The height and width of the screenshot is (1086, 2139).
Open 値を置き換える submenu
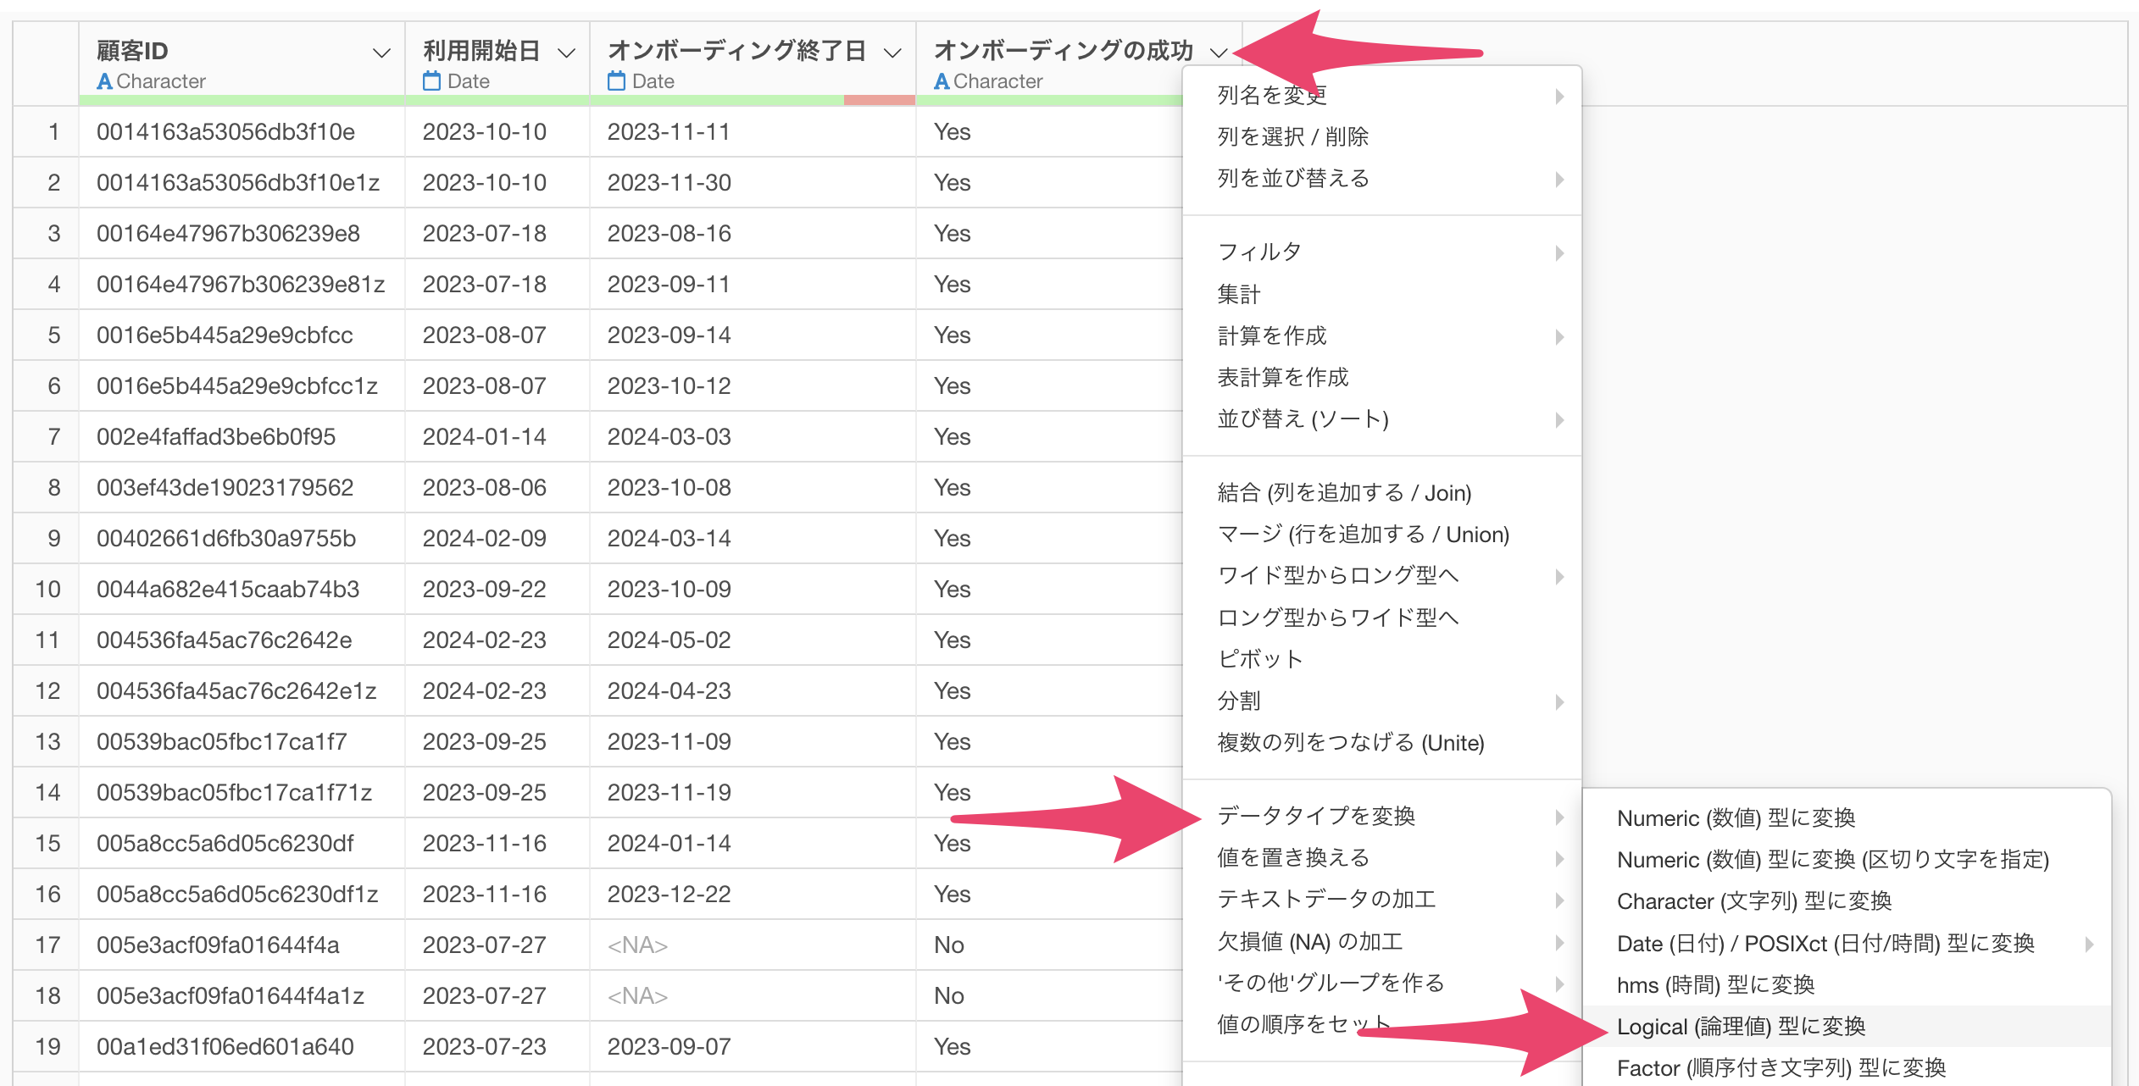coord(1381,857)
